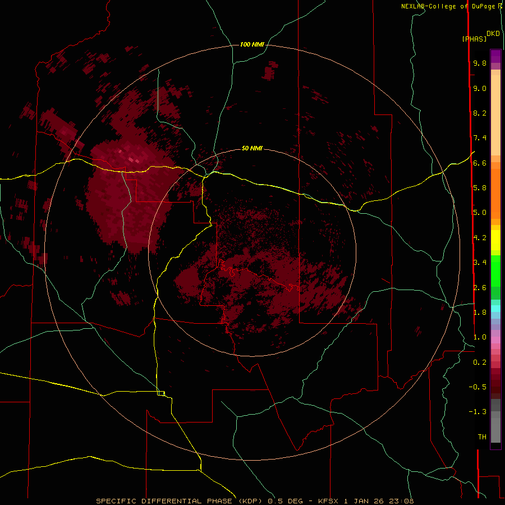Click the "50 NMI" range ring label
Image resolution: width=505 pixels, height=505 pixels.
[252, 148]
